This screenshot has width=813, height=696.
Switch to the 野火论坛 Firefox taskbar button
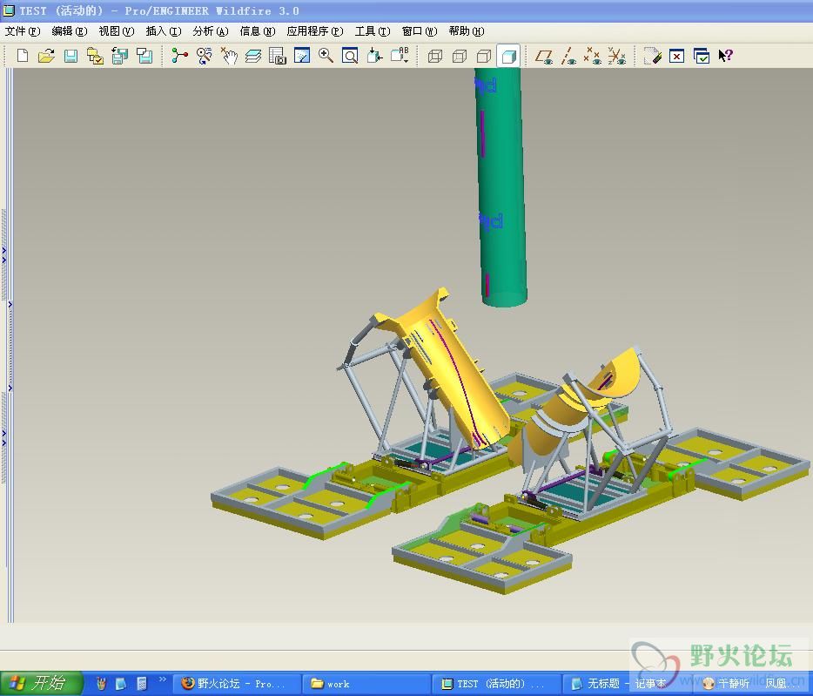[237, 684]
